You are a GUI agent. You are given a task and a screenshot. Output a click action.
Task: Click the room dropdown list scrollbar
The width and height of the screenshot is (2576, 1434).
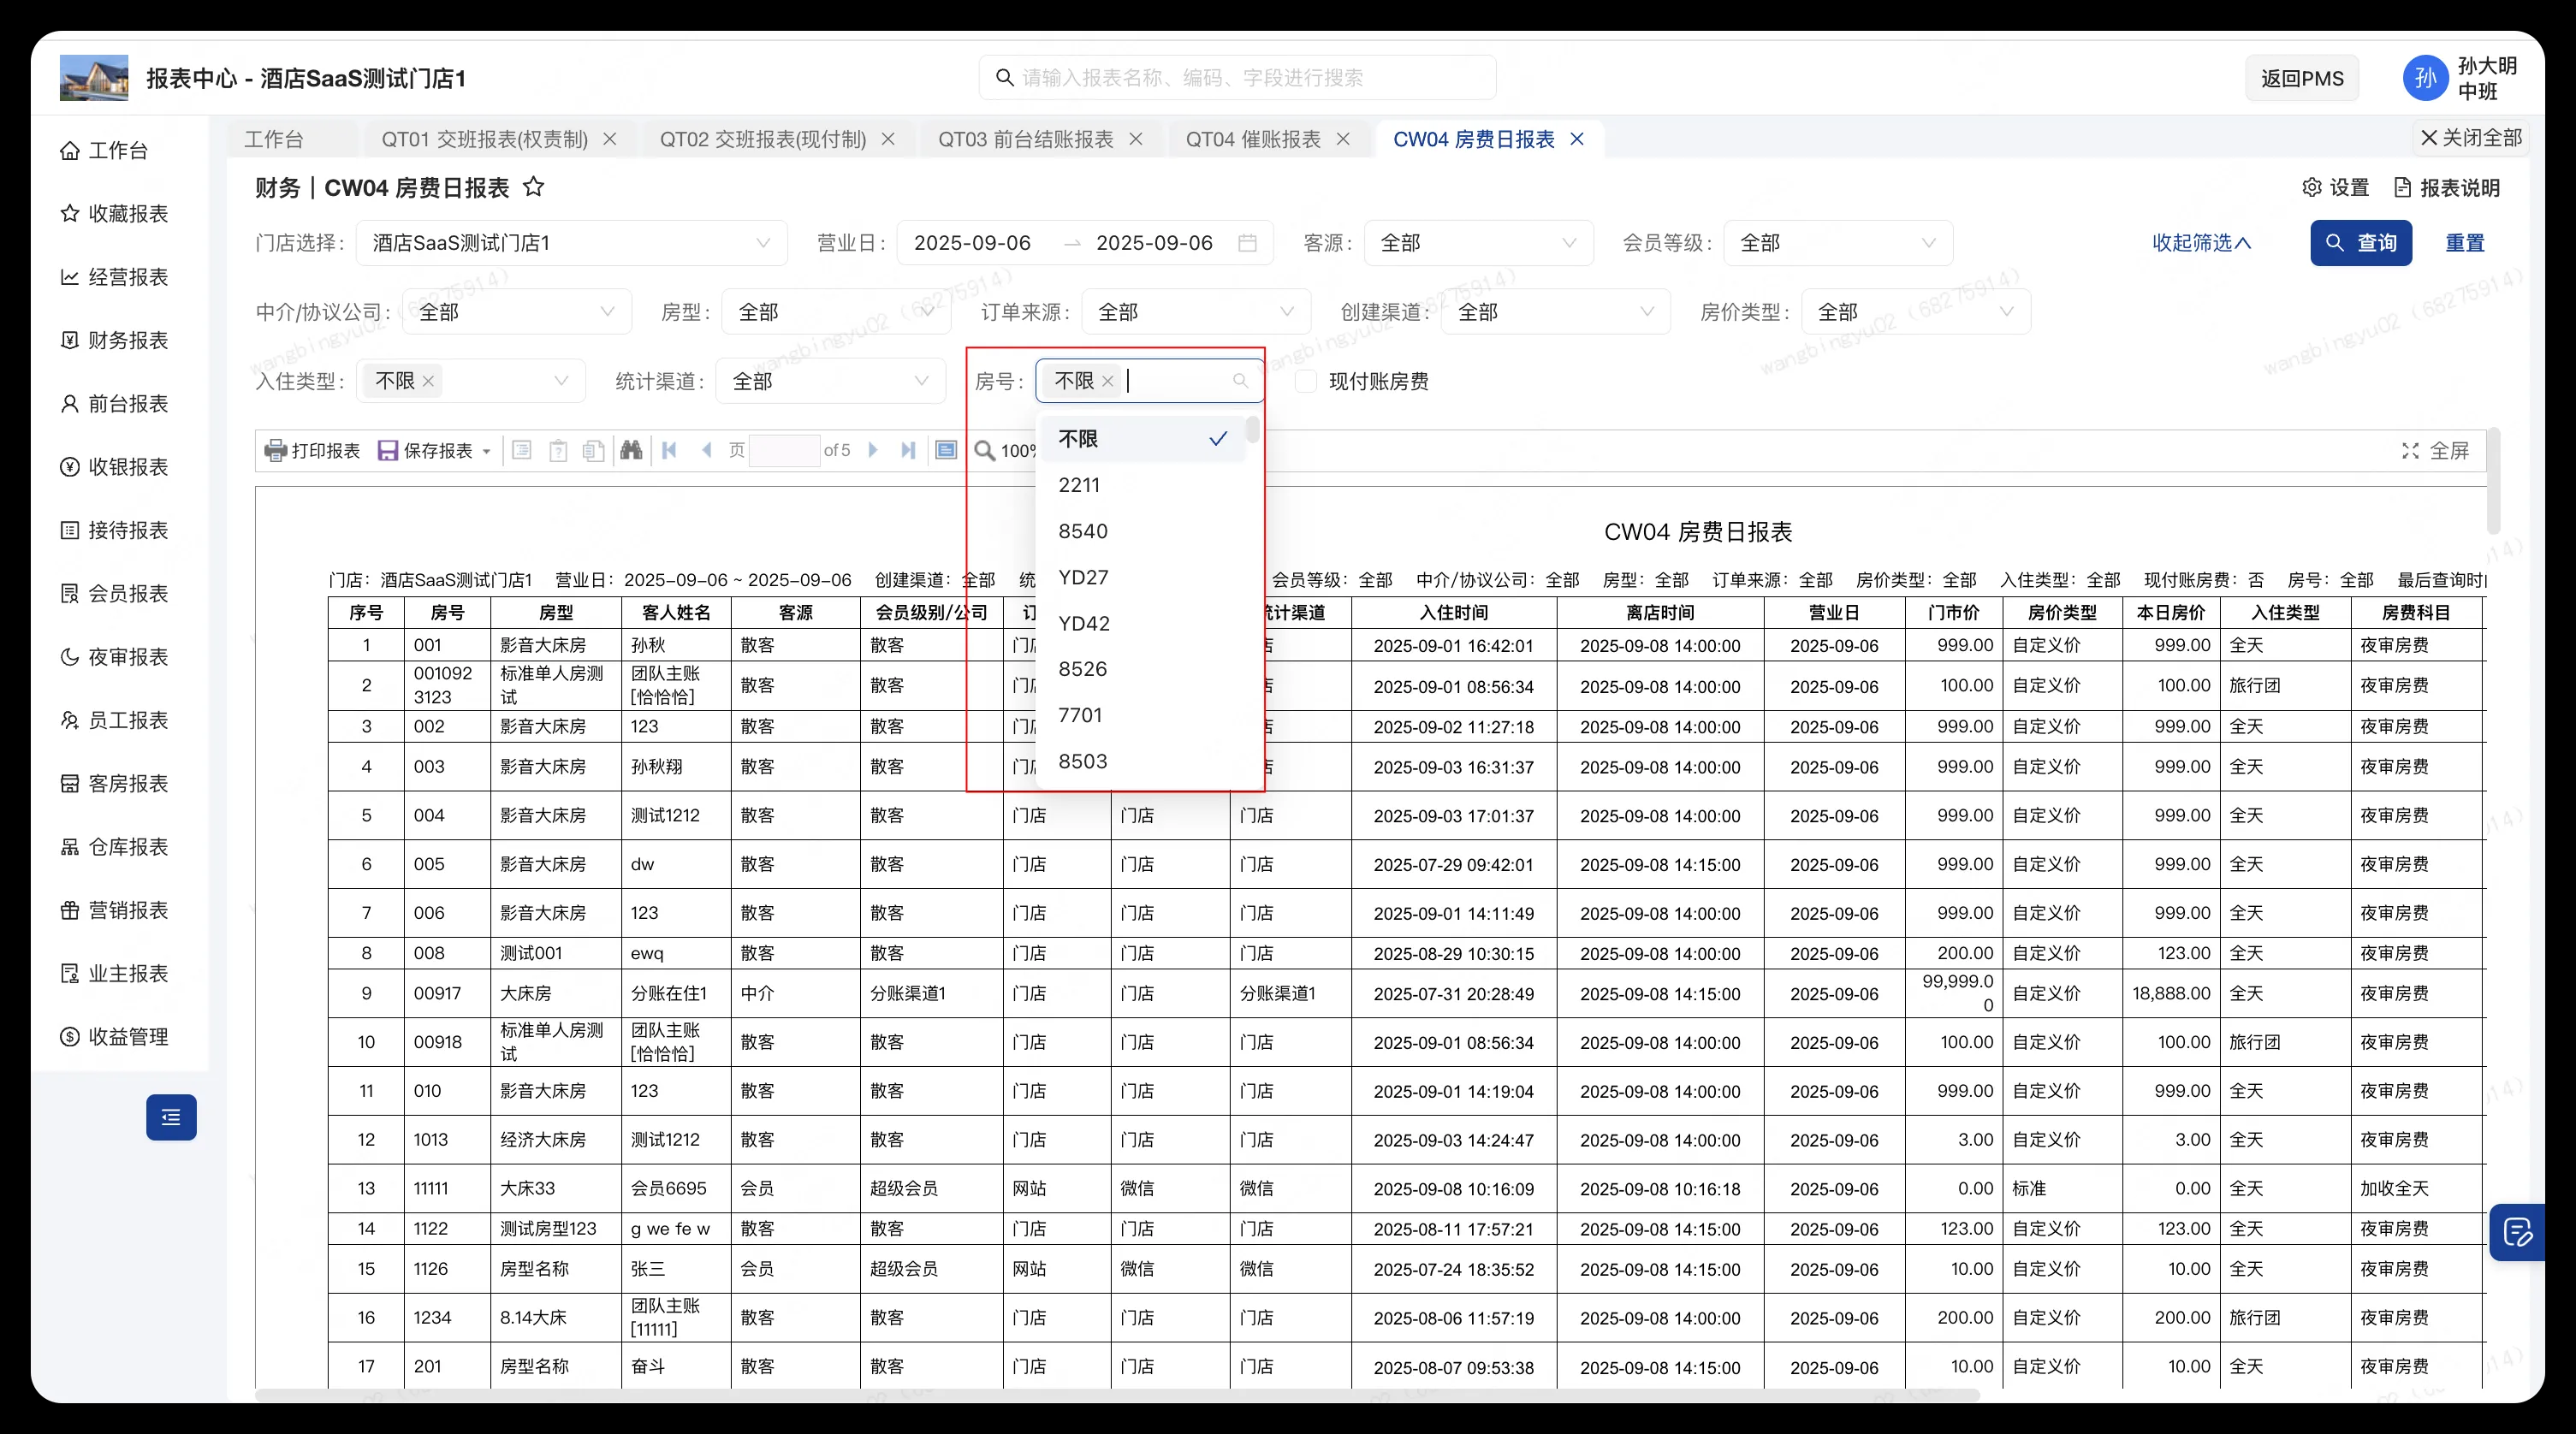click(1252, 430)
